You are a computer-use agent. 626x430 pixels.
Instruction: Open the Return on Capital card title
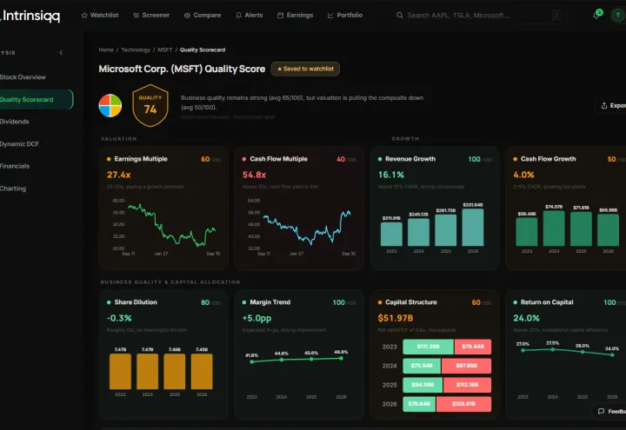547,302
